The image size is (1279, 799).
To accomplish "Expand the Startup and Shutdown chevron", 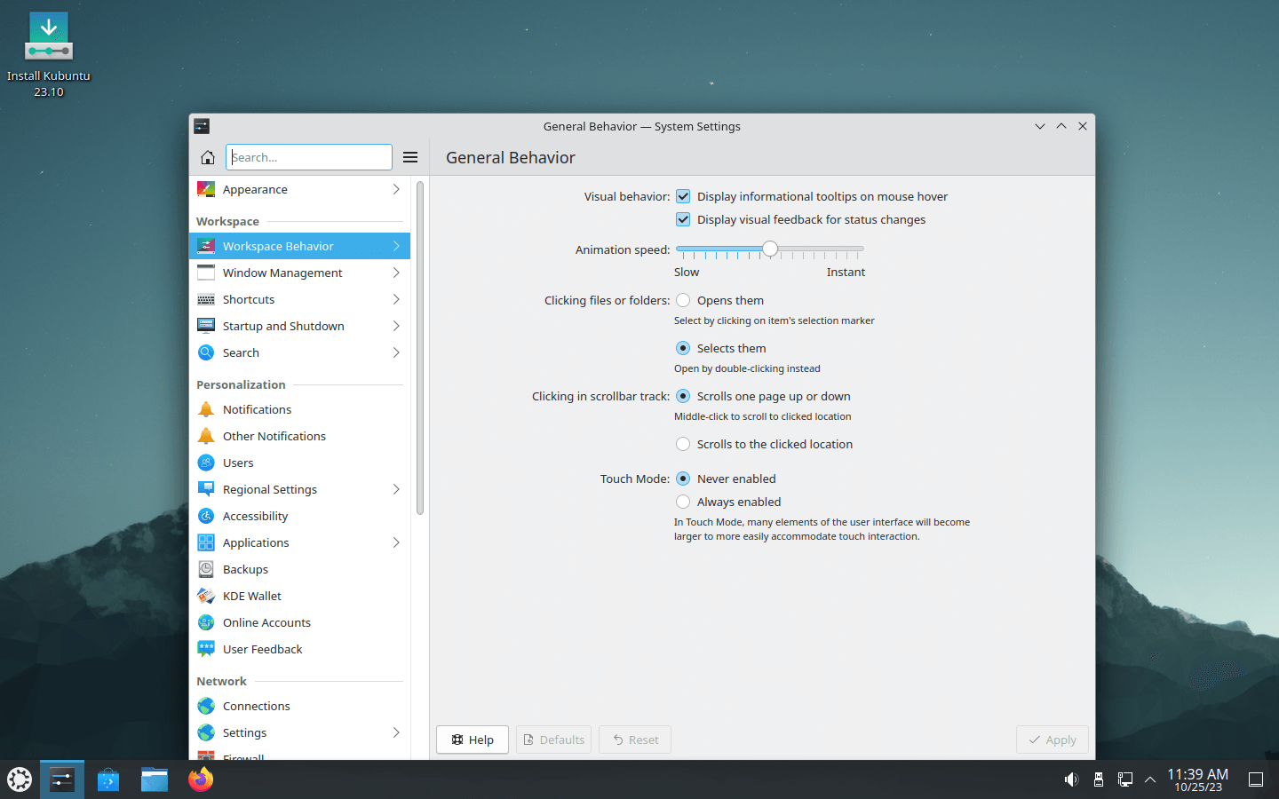I will point(396,326).
